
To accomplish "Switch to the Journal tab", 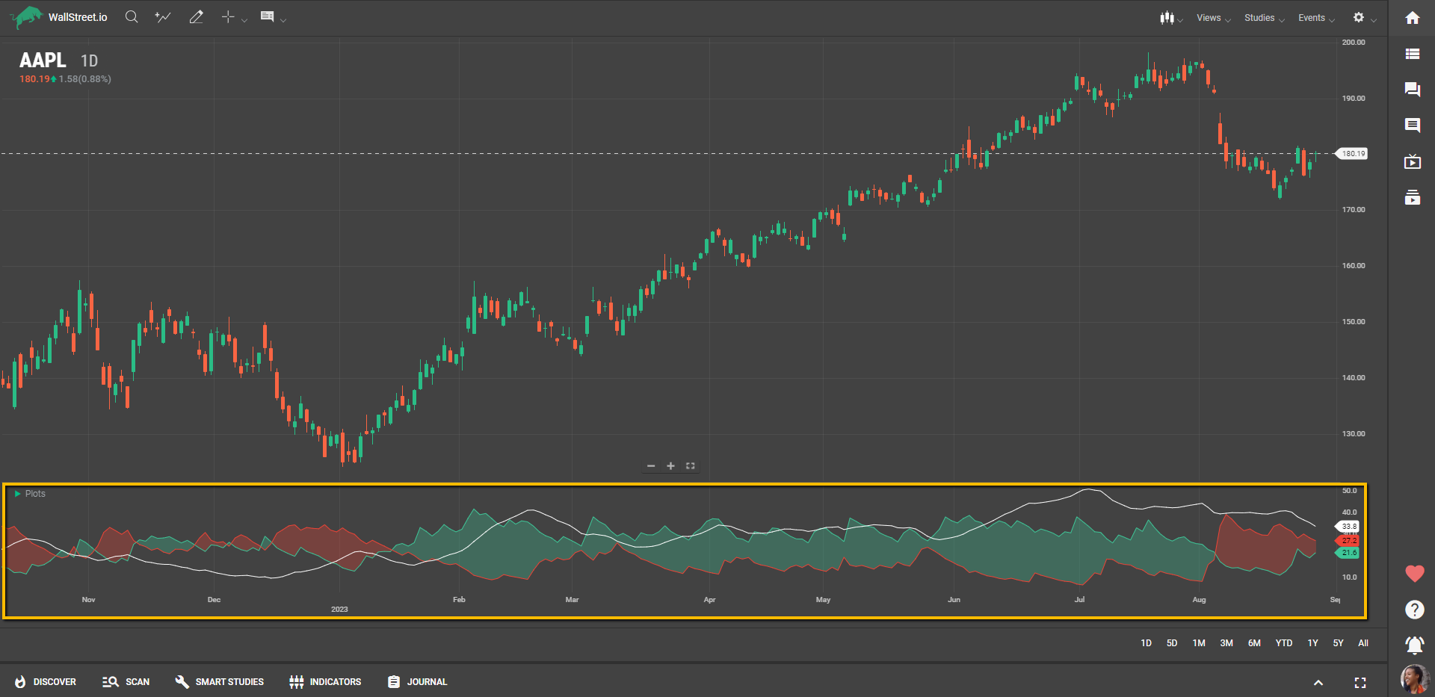I will 418,682.
